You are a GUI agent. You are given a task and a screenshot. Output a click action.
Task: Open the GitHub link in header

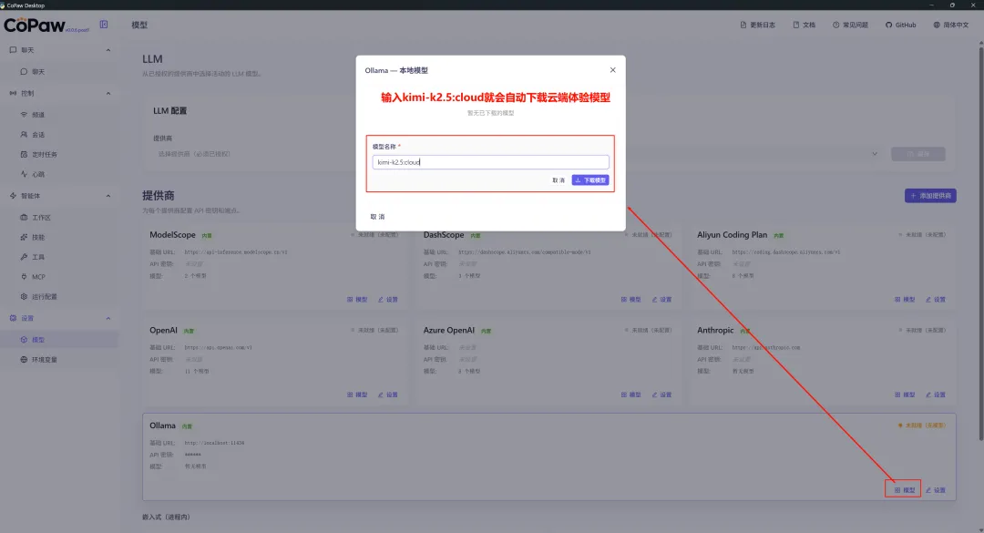(x=900, y=26)
